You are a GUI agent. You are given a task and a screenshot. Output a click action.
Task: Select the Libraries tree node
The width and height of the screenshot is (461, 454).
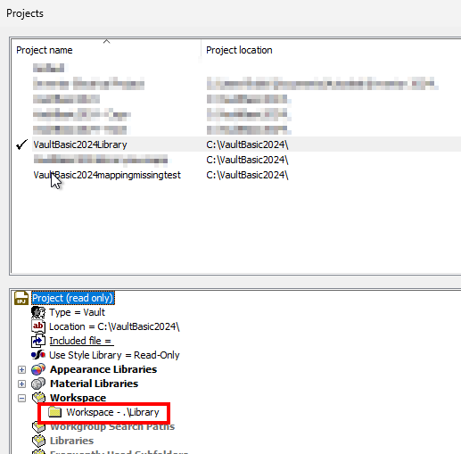tap(71, 441)
